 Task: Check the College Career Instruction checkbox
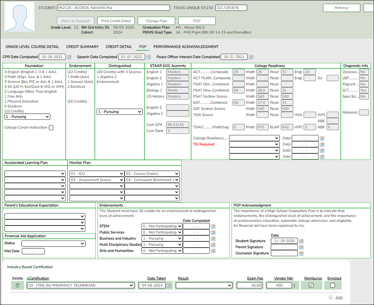pos(51,127)
